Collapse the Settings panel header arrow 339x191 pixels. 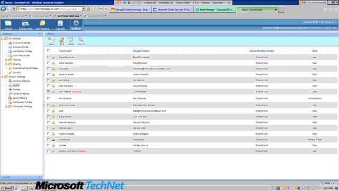pyautogui.click(x=39, y=34)
